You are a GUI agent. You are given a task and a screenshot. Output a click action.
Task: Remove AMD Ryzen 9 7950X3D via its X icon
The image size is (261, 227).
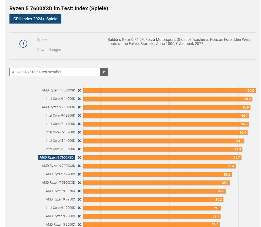[79, 107]
